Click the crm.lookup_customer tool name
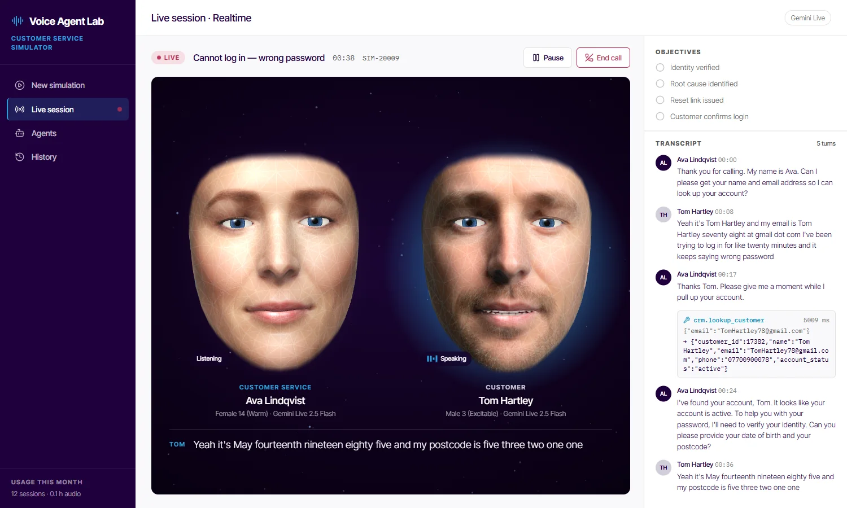The height and width of the screenshot is (508, 847). [x=728, y=320]
